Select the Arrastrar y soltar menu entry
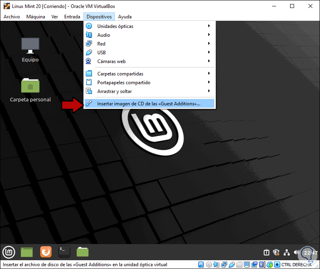Viewport: 320px width, 269px height. [149, 91]
